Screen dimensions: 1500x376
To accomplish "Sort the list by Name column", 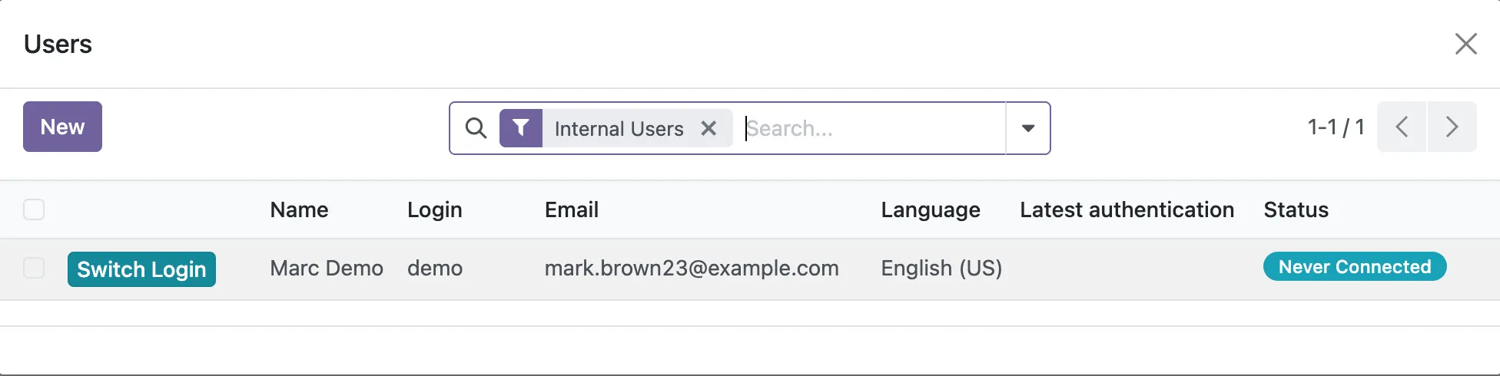I will pyautogui.click(x=299, y=209).
